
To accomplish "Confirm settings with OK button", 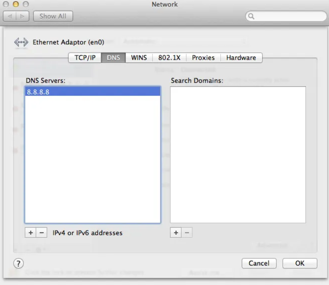I will [300, 263].
